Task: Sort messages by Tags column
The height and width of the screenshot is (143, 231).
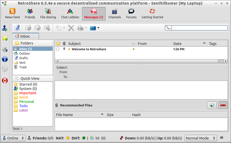Action: tap(218, 43)
